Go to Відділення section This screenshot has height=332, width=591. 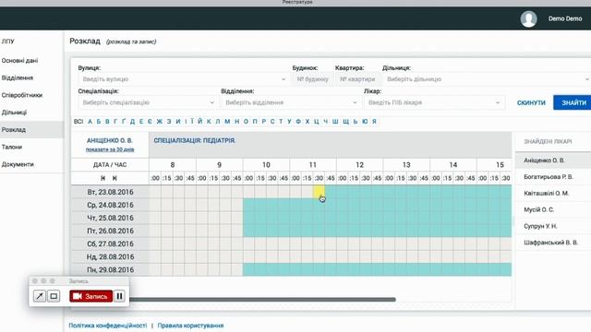(x=18, y=77)
